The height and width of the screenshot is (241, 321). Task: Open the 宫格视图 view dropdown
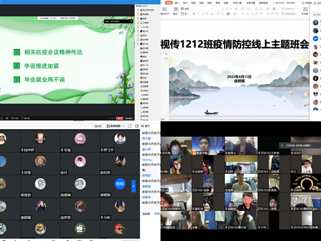pyautogui.click(x=115, y=126)
